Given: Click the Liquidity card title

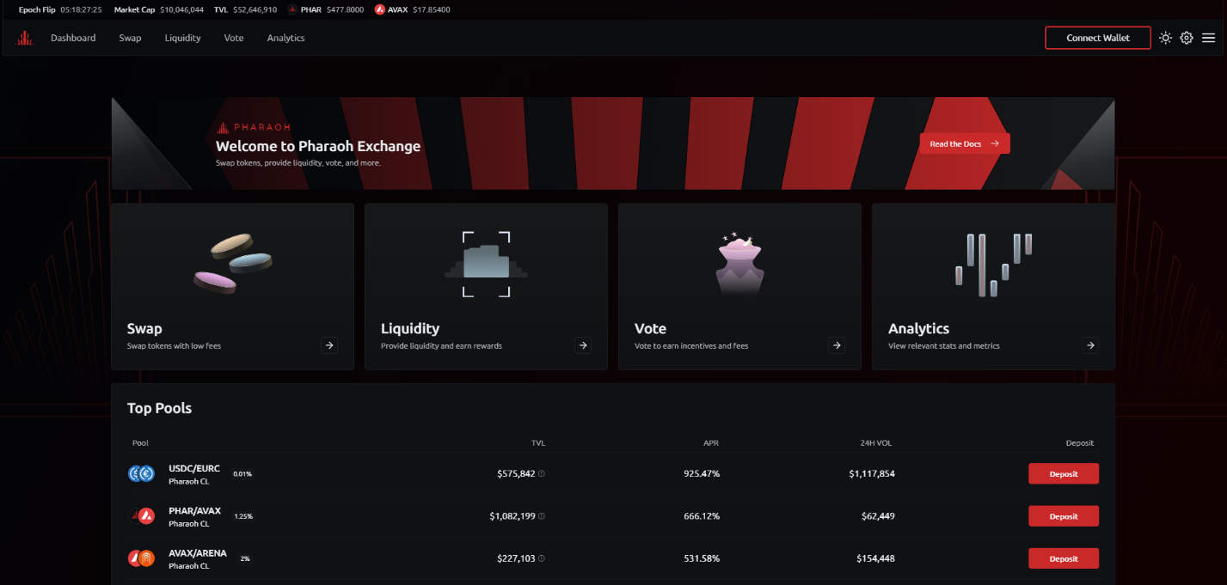Looking at the screenshot, I should 410,328.
